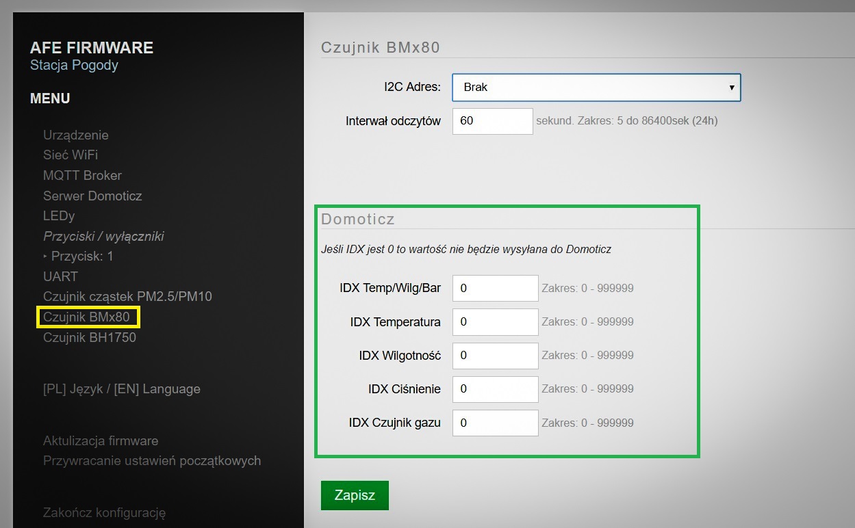Focus the IDX Temperatura field
The width and height of the screenshot is (855, 528).
coord(496,321)
